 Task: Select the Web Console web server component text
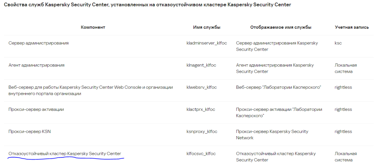coord(91,91)
